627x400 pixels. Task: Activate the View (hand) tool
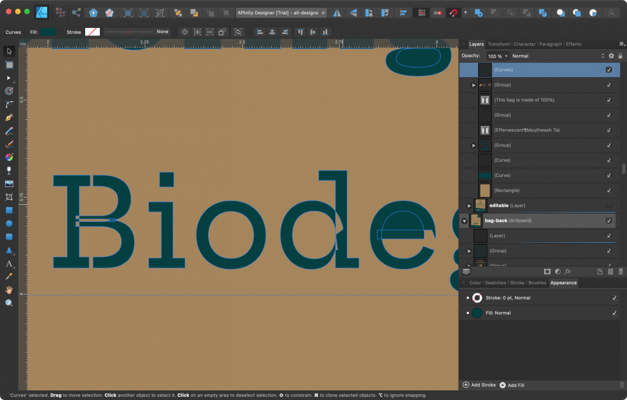[x=9, y=289]
